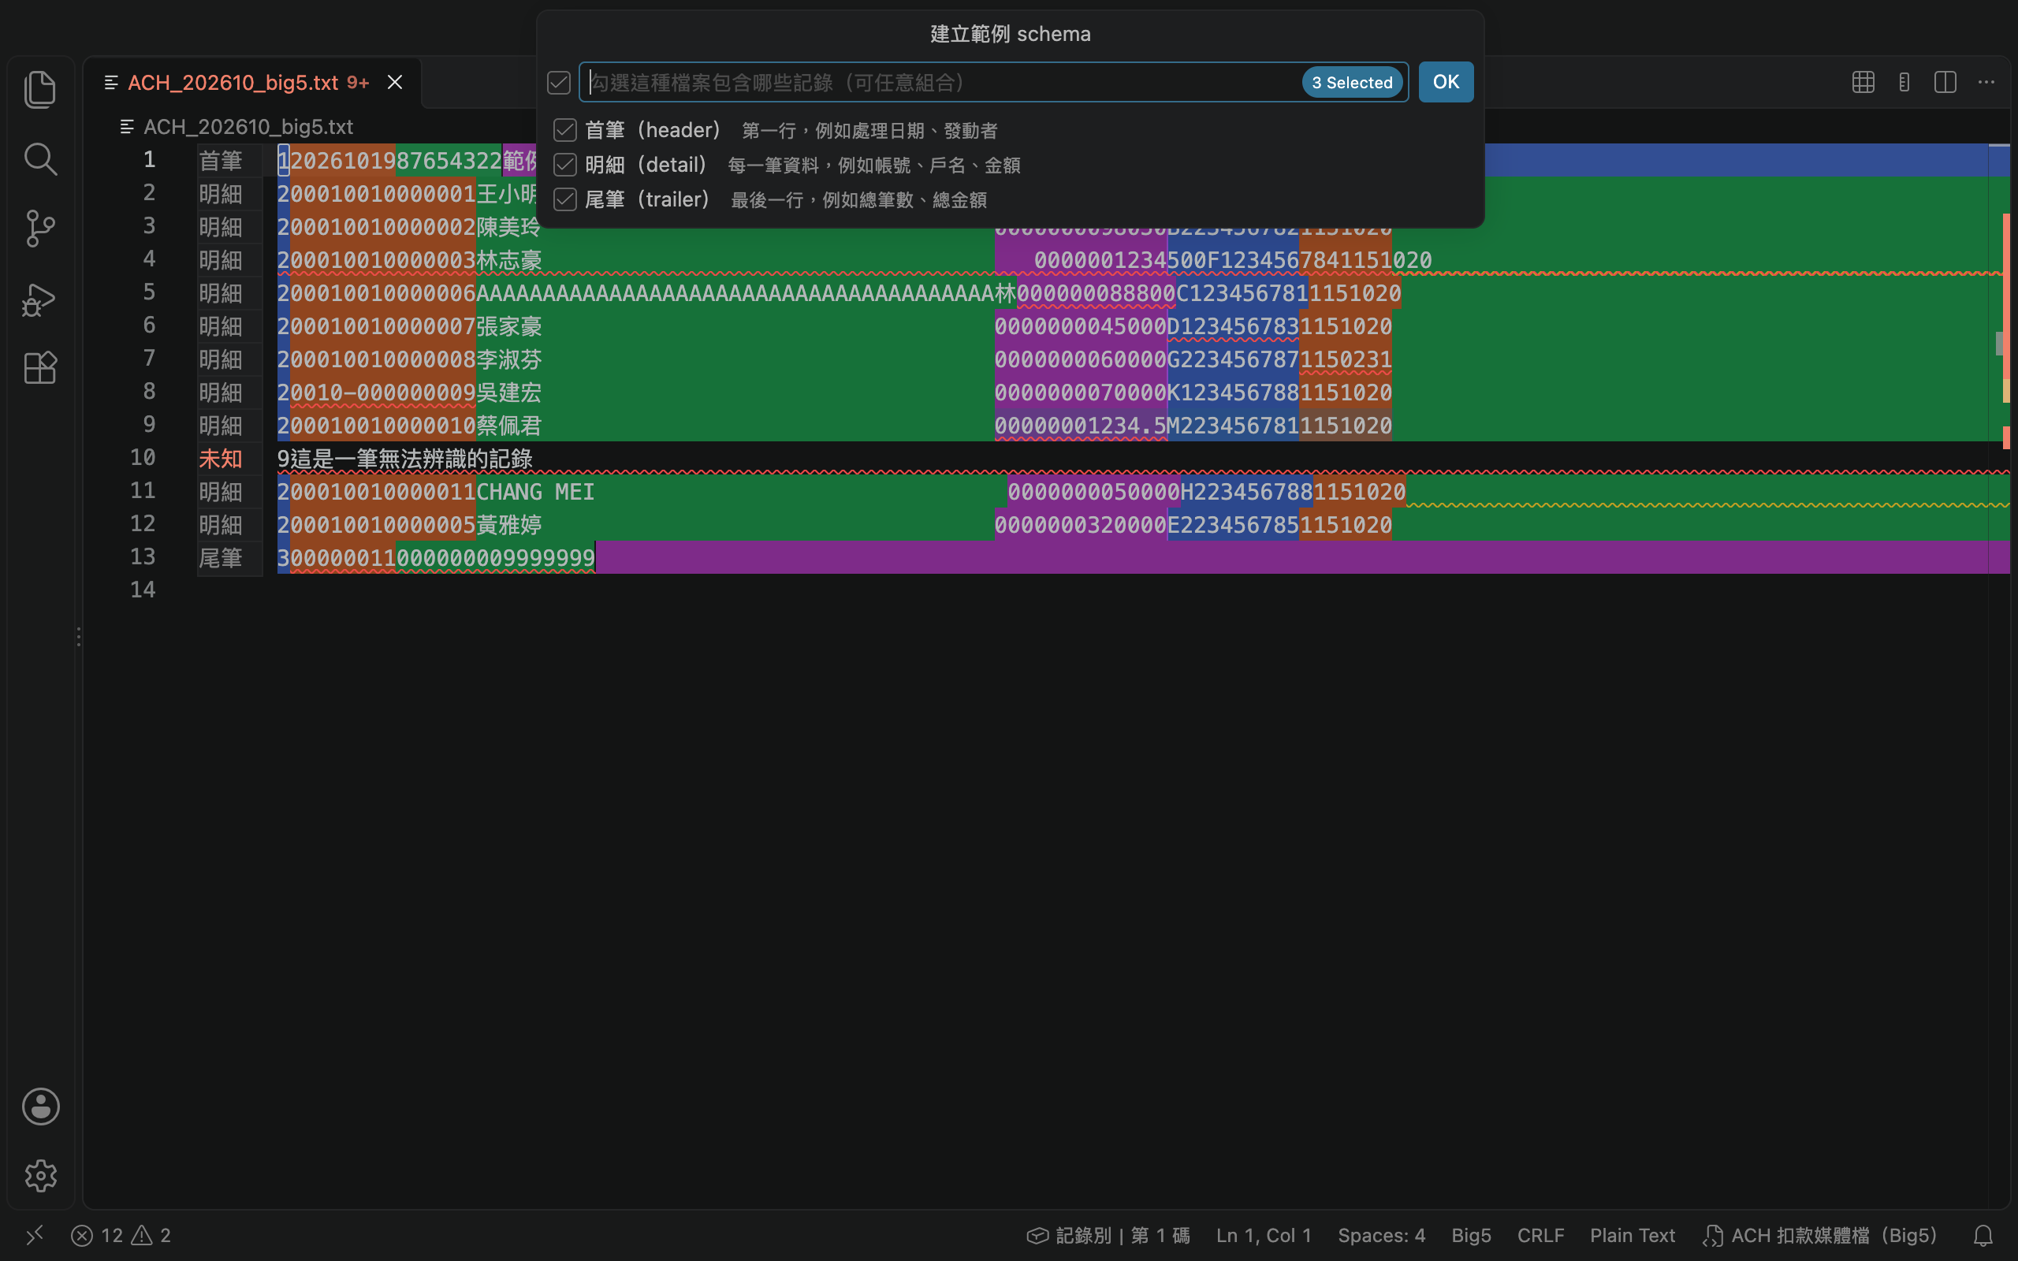The width and height of the screenshot is (2018, 1261).
Task: Click the remote window status icon
Action: 33,1235
